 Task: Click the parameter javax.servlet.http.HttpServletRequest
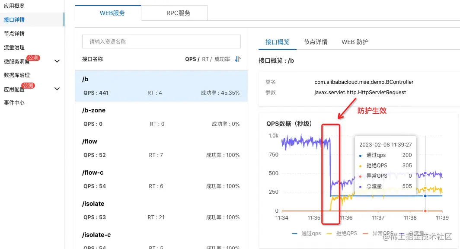pos(360,93)
